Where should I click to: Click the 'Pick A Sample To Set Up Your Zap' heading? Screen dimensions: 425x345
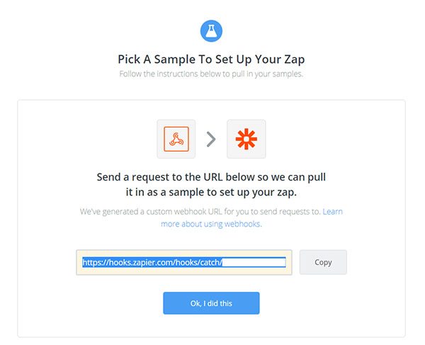click(211, 60)
